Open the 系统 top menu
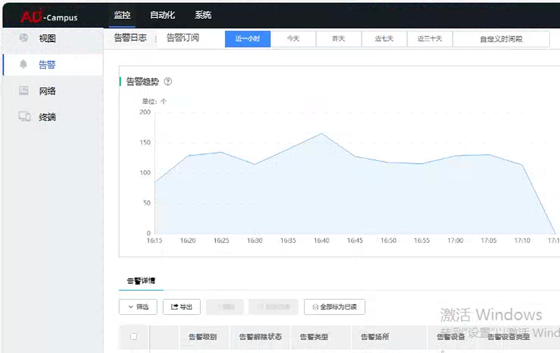560x353 pixels. [203, 15]
